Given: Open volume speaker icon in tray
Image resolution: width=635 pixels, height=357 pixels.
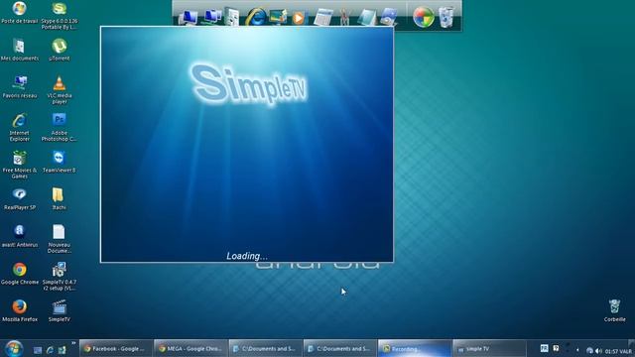Looking at the screenshot, I should pyautogui.click(x=598, y=351).
